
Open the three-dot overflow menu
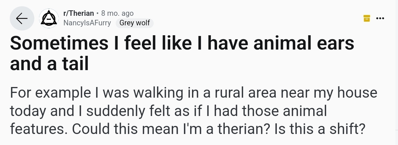click(380, 18)
